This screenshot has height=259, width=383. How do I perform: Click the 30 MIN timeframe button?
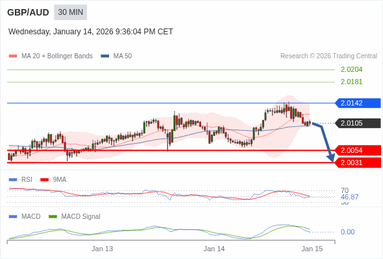pyautogui.click(x=70, y=12)
